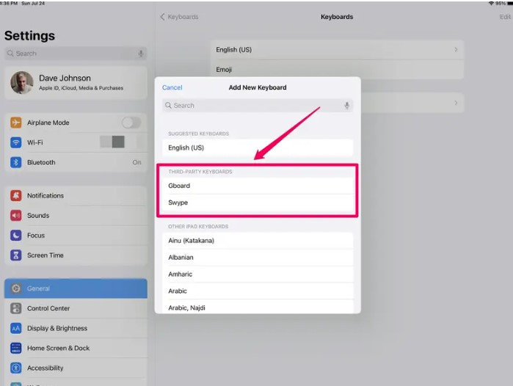The image size is (513, 386).
Task: Tap the Sounds speaker icon
Action: coord(15,216)
